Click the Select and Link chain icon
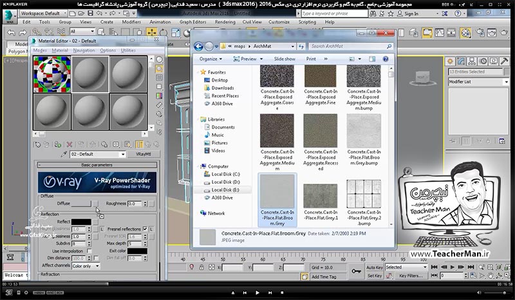The height and width of the screenshot is (300, 515). tap(36, 32)
